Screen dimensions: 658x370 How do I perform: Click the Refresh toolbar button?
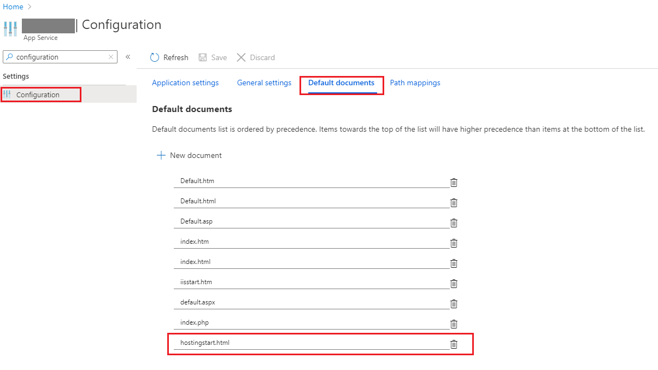tap(169, 57)
